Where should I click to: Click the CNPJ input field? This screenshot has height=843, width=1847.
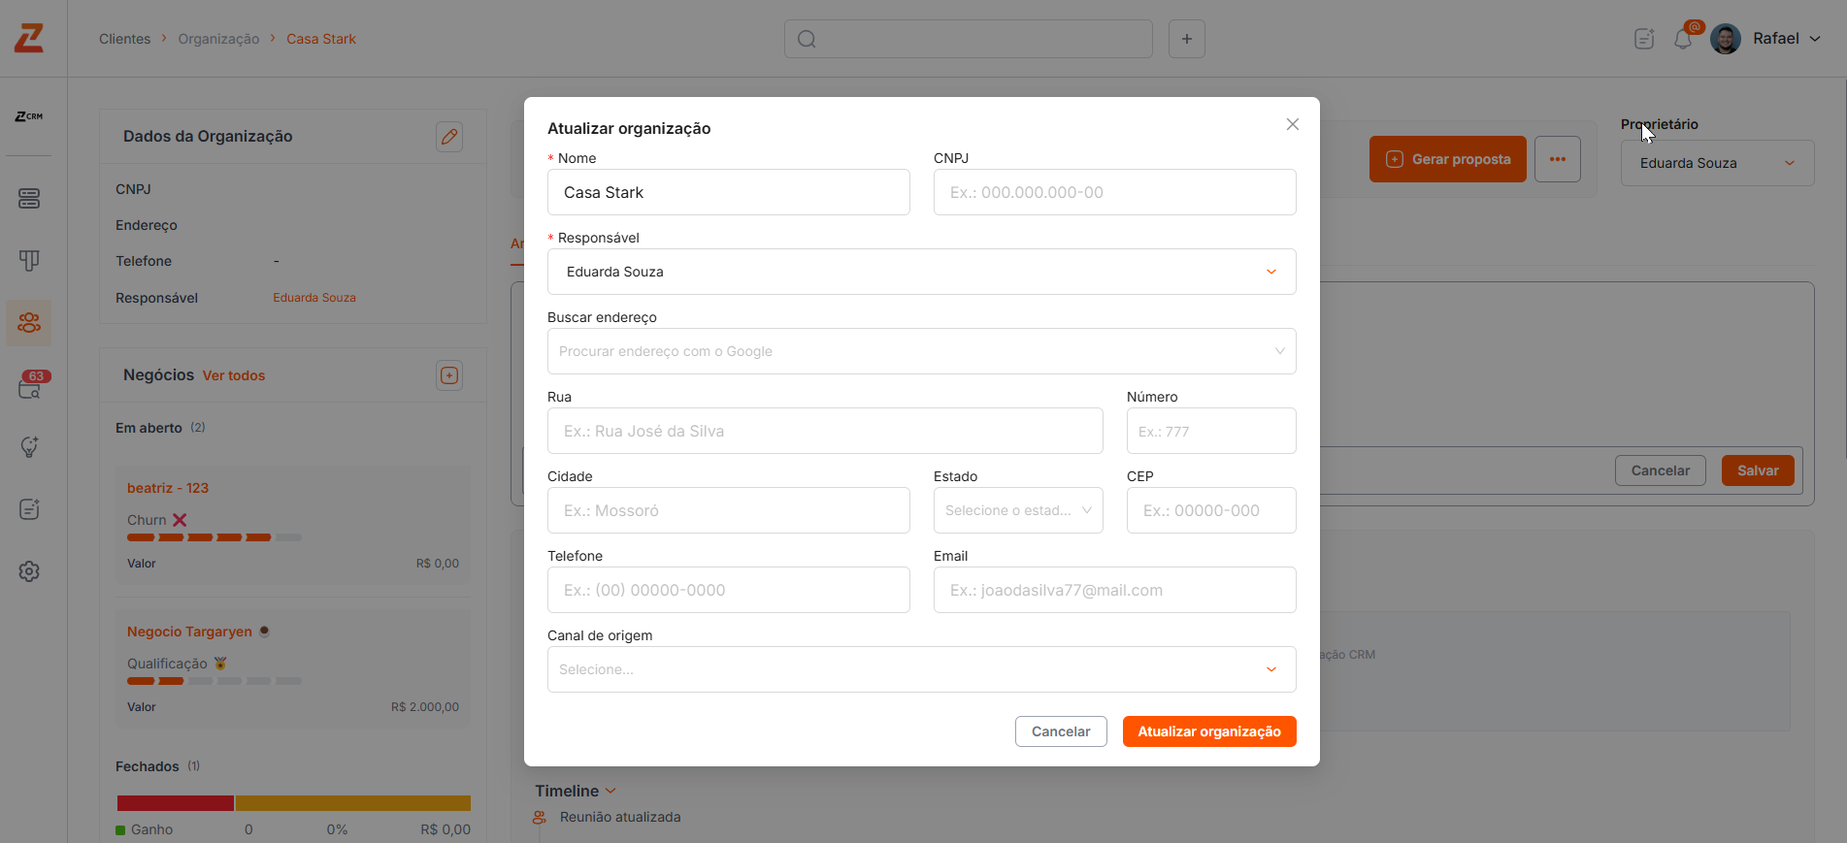1114,192
